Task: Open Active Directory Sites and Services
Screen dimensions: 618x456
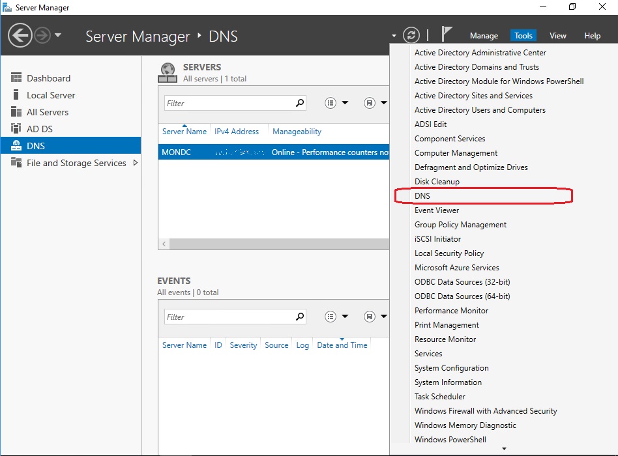Action: point(473,95)
